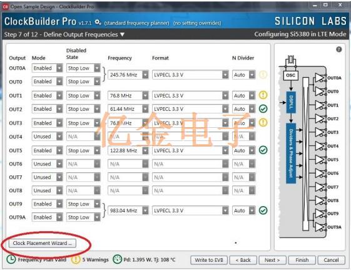Click warning icon on OUT1 row
Image resolution: width=351 pixels, height=270 pixels.
pos(263,95)
